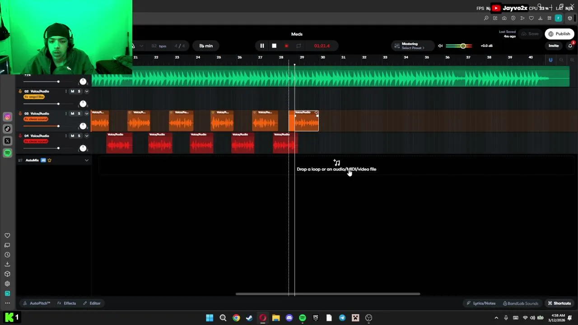The width and height of the screenshot is (578, 325).
Task: Click the Spotify sidebar icon
Action: click(x=7, y=153)
